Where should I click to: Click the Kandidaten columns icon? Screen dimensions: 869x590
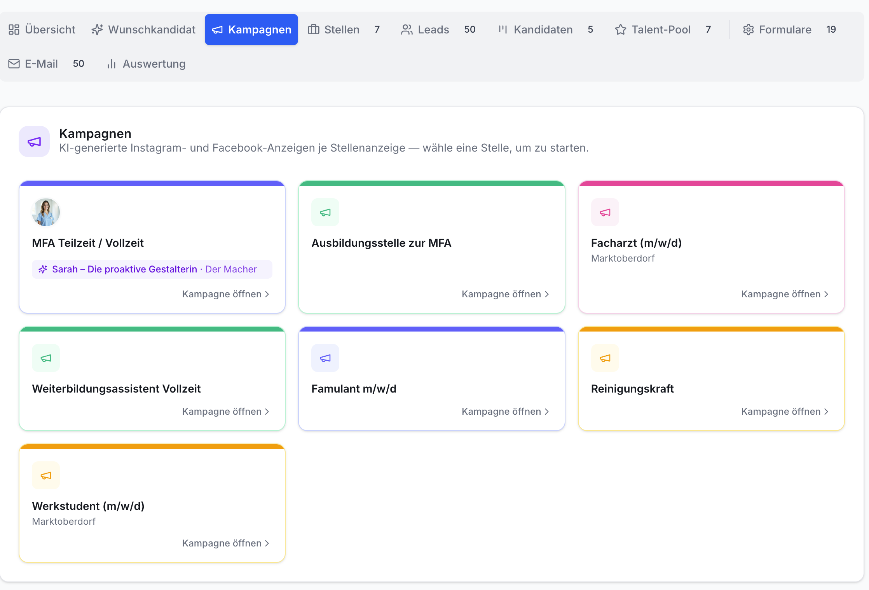pyautogui.click(x=503, y=30)
